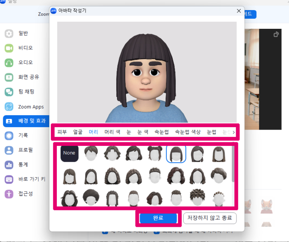
Task: Show more avatar category tabs with the arrow
Action: click(x=234, y=132)
